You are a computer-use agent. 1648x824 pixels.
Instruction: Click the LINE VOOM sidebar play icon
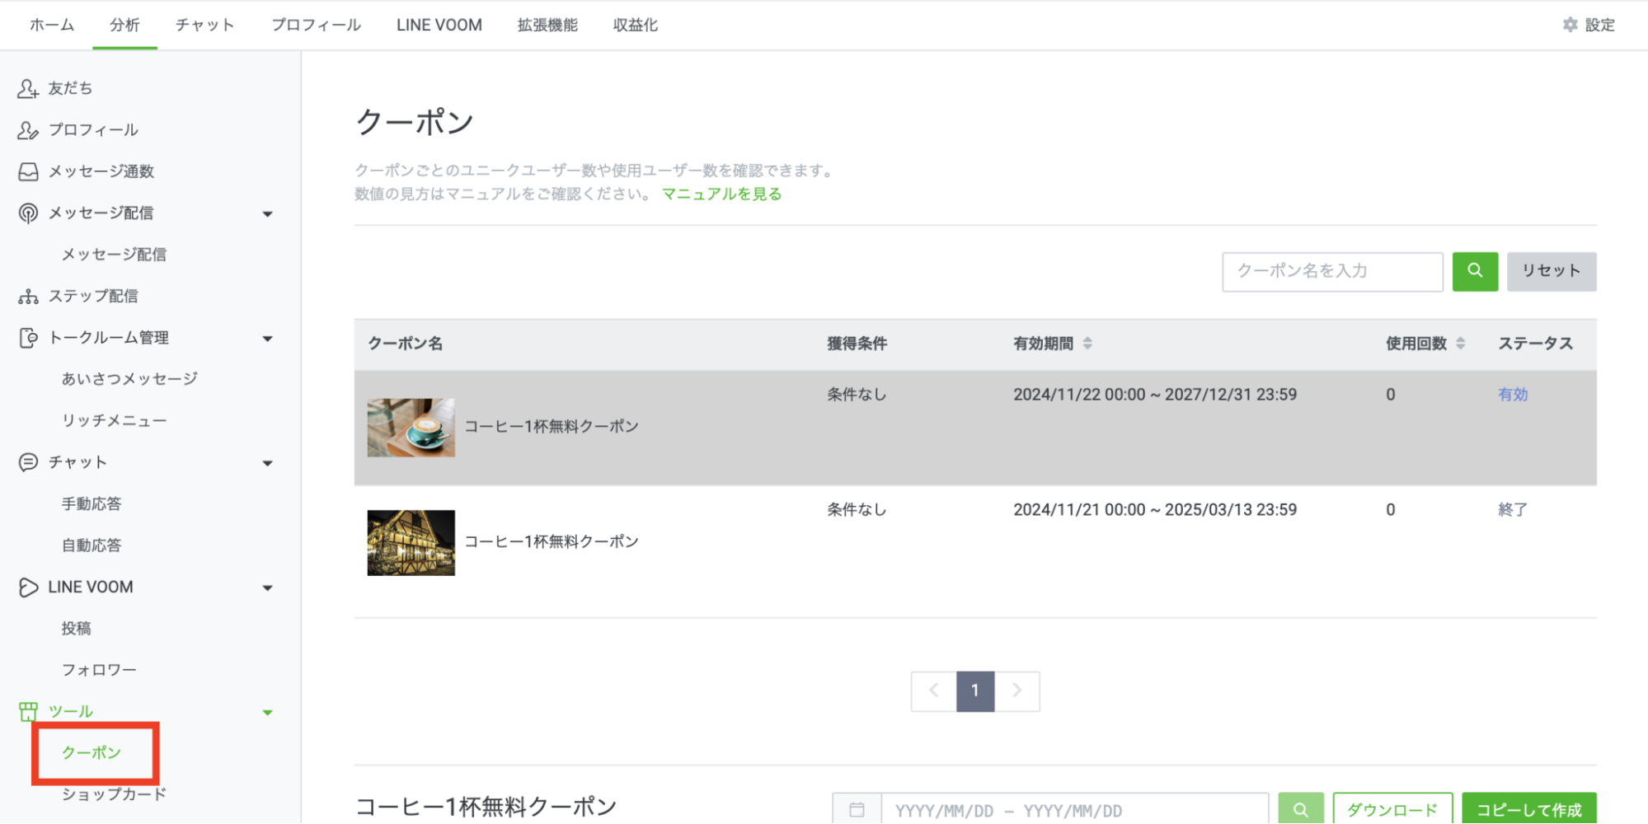(28, 588)
